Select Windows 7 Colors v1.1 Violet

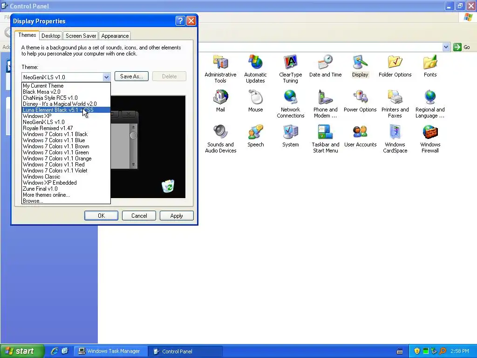(66, 171)
